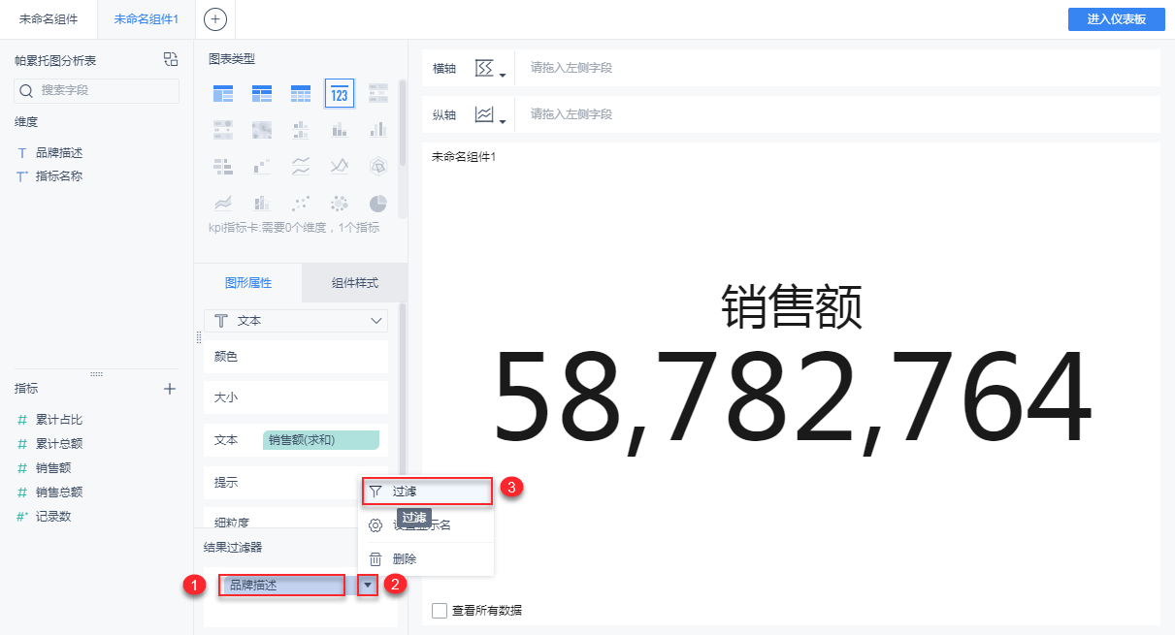
Task: Choose the column-line combo chart icon
Action: coord(262,204)
